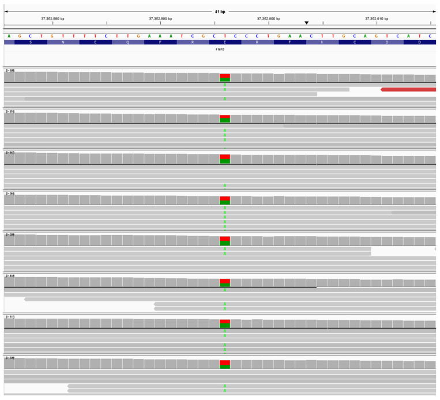Click the 37,352,890 bp ruler label

click(x=160, y=19)
